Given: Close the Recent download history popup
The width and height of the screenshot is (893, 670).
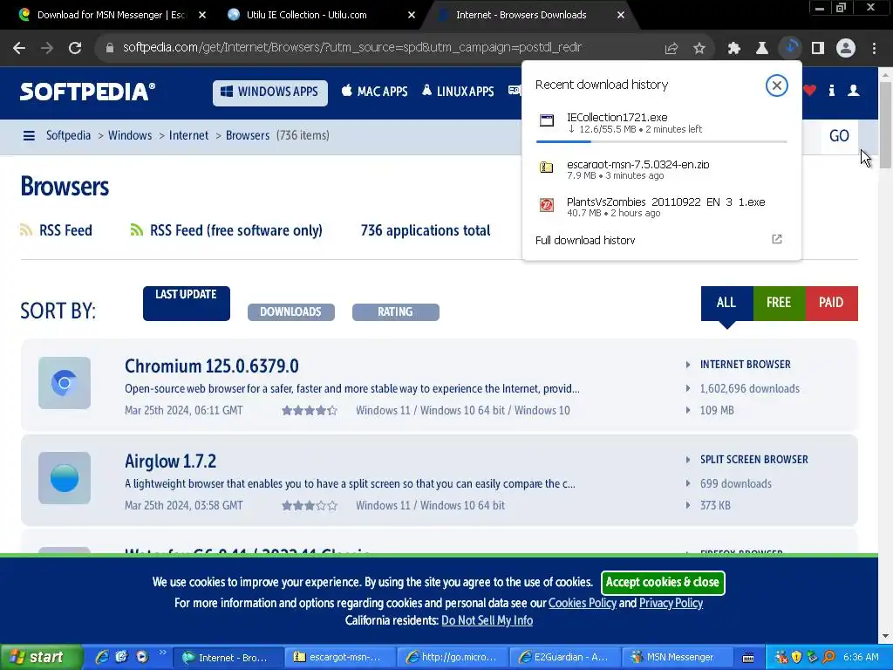Looking at the screenshot, I should point(776,85).
